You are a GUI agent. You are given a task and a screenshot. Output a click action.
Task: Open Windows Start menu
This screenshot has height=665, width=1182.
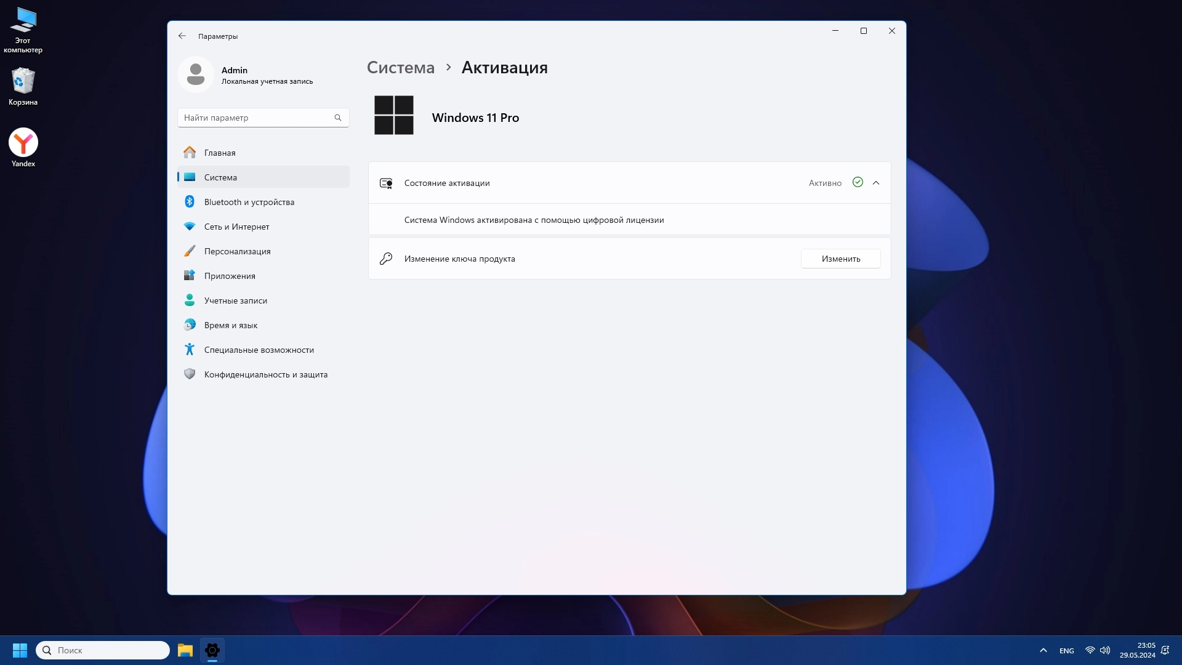coord(20,650)
